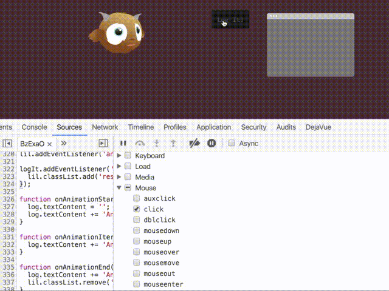389x291 pixels.
Task: Expand the Load event category
Action: 119,166
